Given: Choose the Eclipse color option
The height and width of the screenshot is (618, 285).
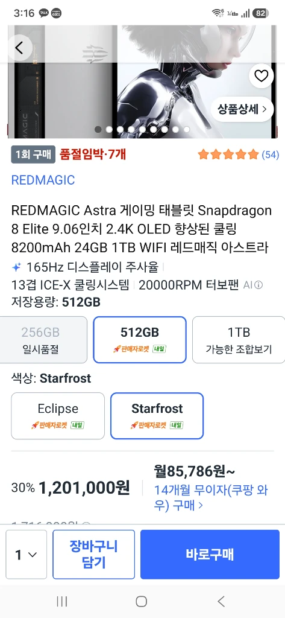Looking at the screenshot, I should 58,416.
